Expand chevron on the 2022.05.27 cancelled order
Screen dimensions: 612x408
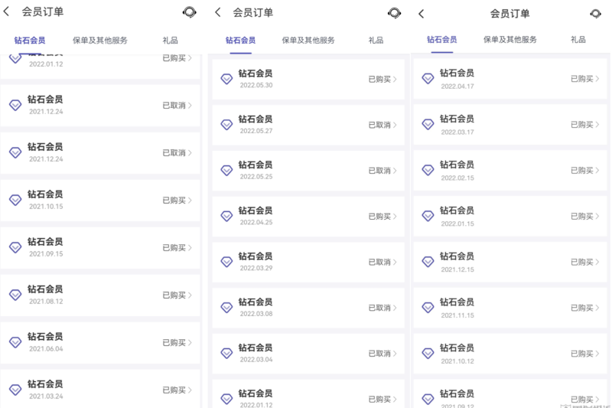395,125
